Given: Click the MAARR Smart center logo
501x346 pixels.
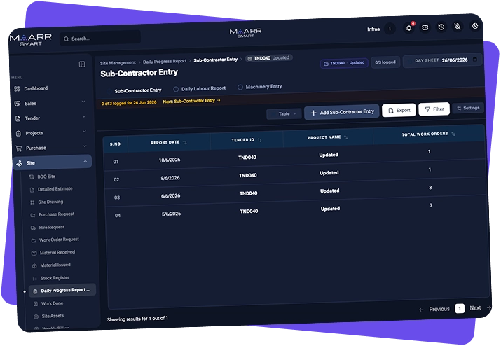Looking at the screenshot, I should [245, 33].
